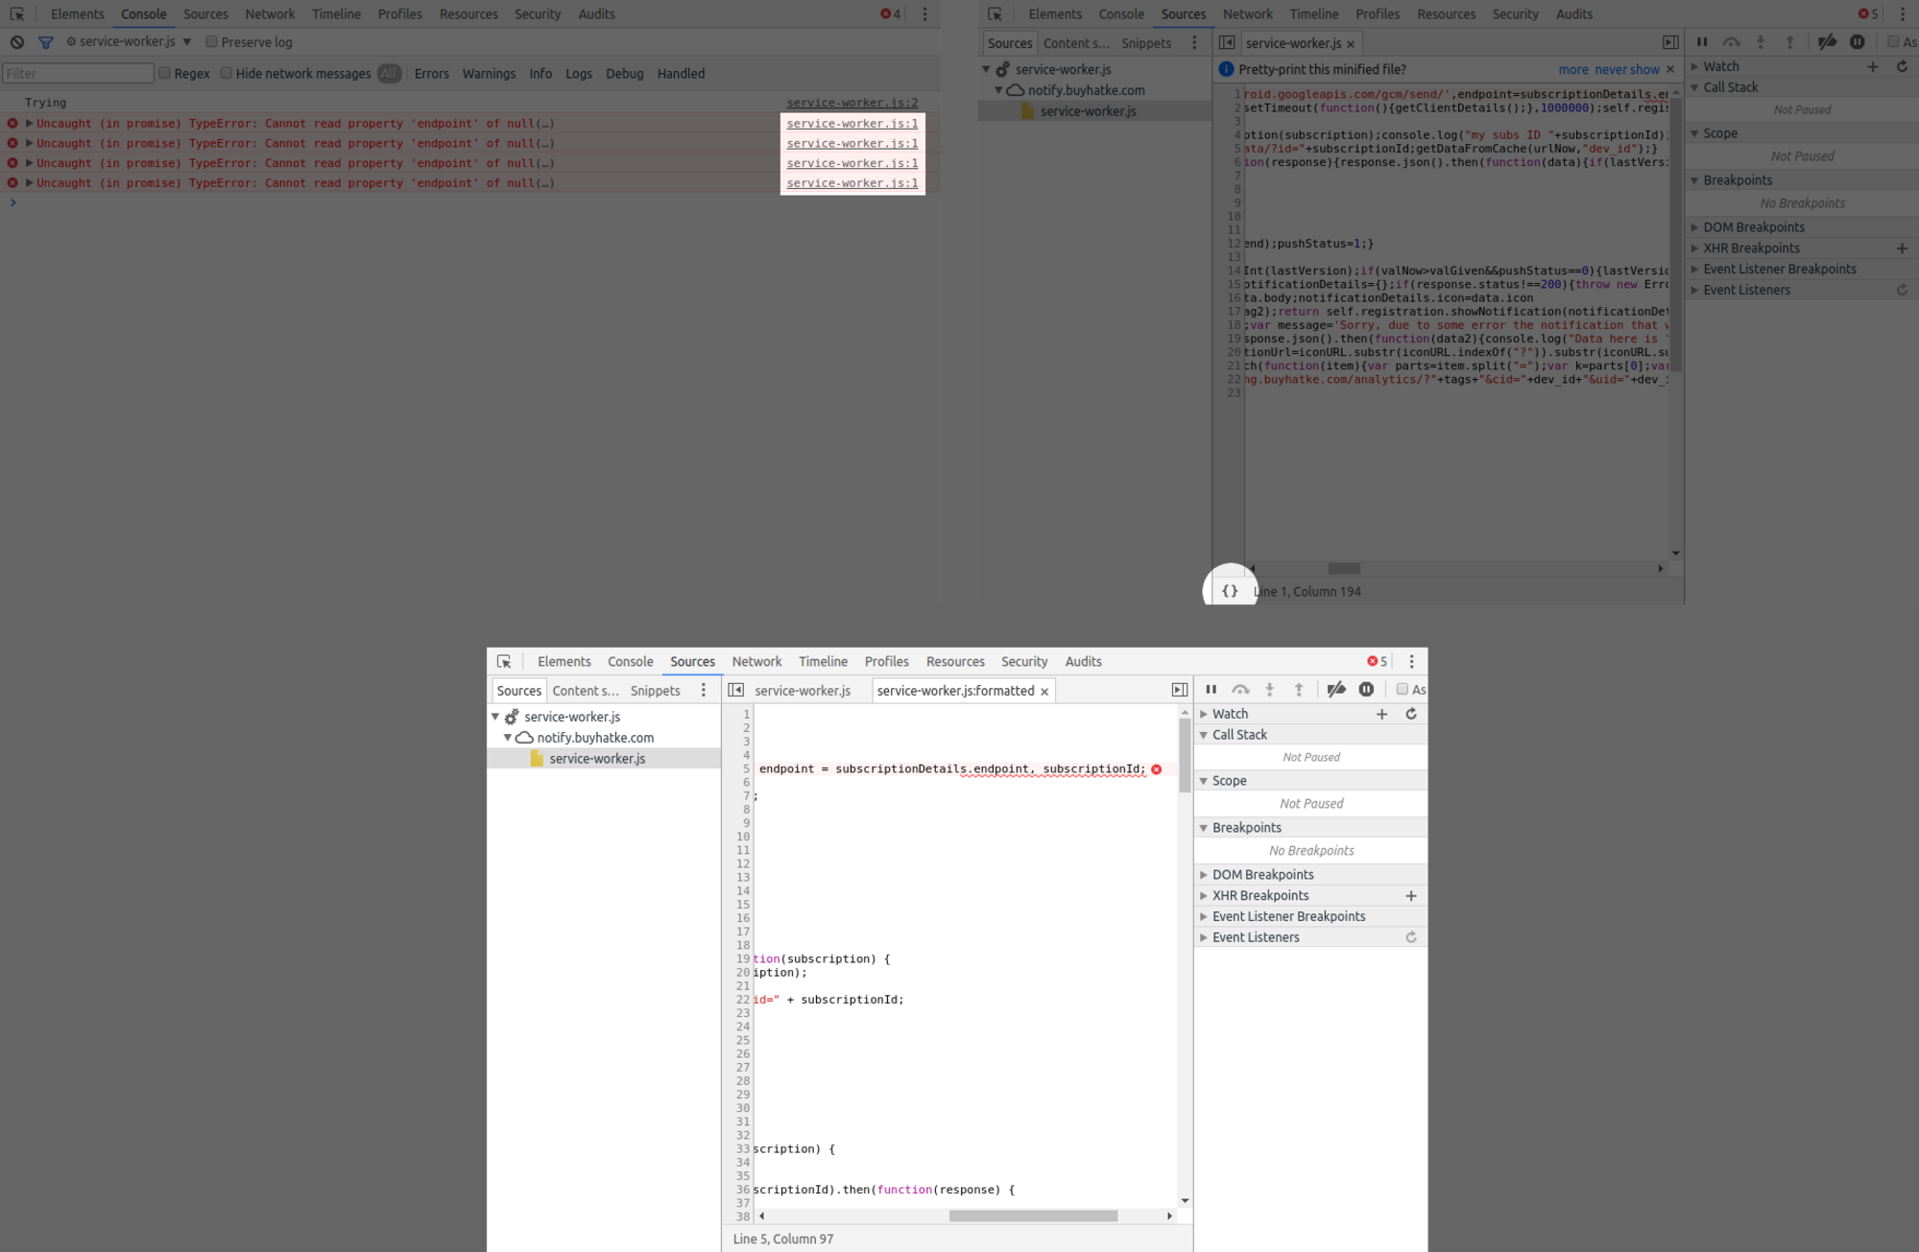The image size is (1919, 1252).
Task: Filter console by Errors
Action: click(x=431, y=74)
